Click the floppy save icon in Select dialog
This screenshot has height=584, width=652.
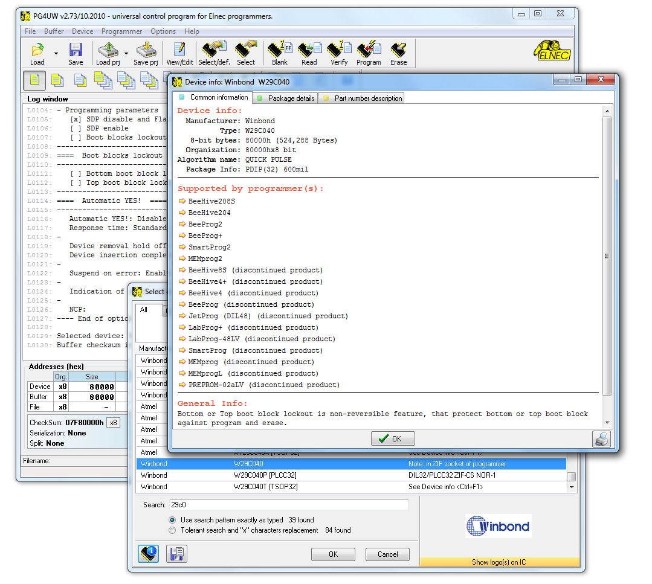tap(176, 554)
